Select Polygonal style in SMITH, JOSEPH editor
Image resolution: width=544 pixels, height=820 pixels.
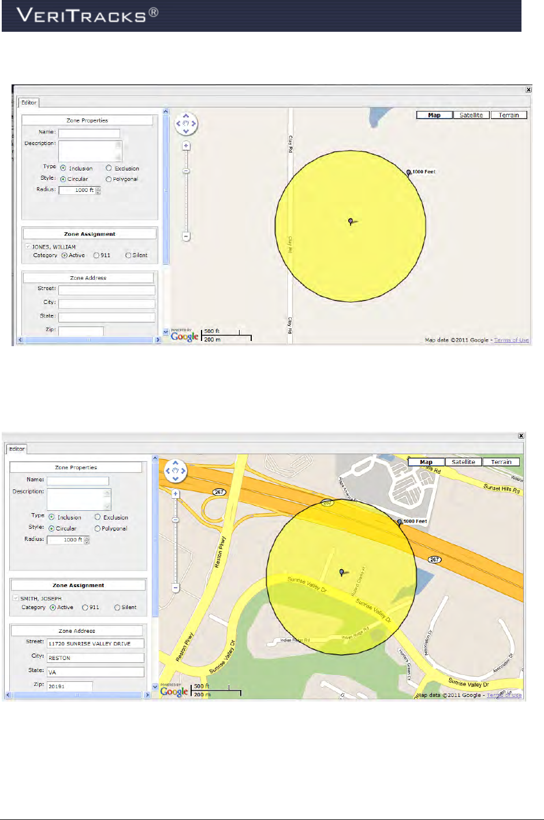pos(98,528)
